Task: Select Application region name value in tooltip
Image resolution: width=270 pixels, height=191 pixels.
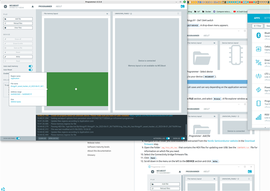Action: click(15, 79)
